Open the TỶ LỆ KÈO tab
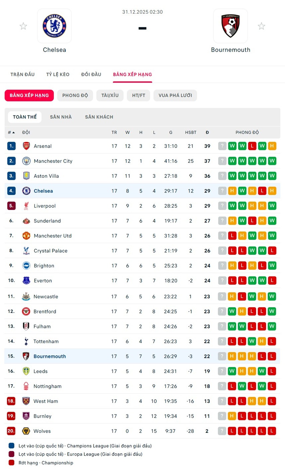Image resolution: width=285 pixels, height=469 pixels. [58, 74]
